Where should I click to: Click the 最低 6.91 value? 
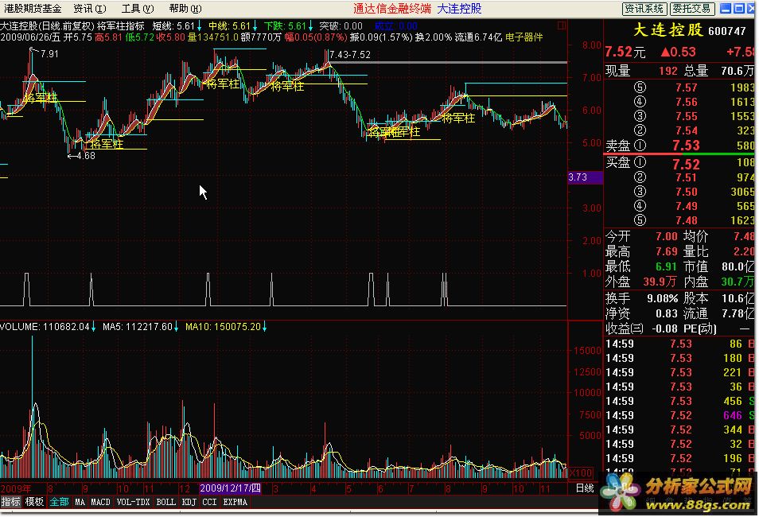point(667,266)
